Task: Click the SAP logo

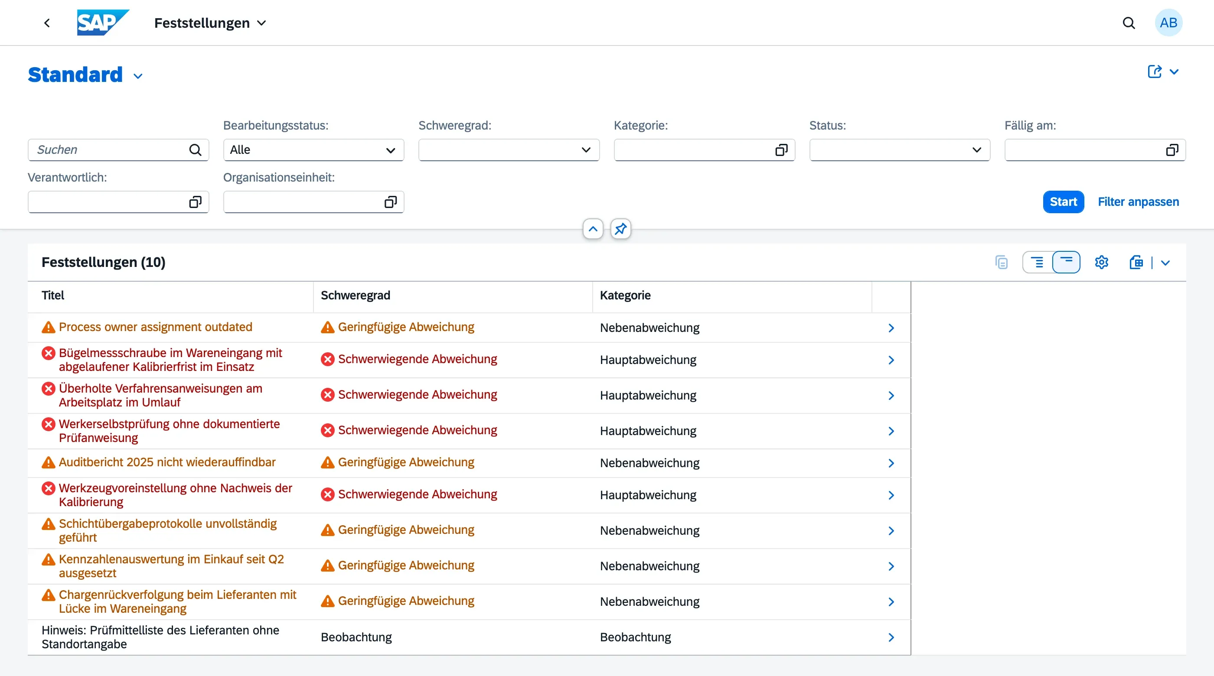Action: pyautogui.click(x=103, y=23)
